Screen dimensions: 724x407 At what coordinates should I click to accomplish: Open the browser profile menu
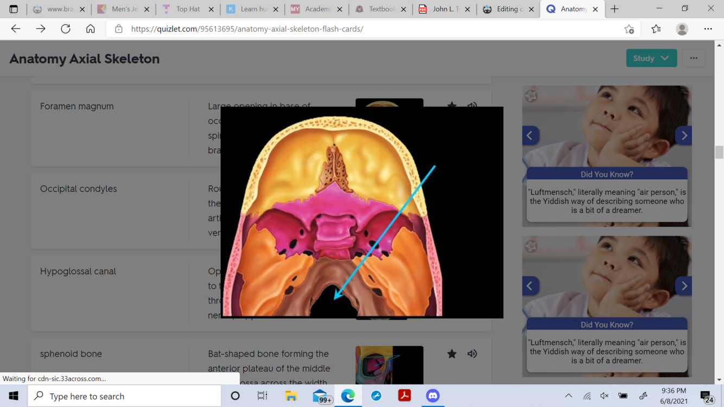pos(682,29)
